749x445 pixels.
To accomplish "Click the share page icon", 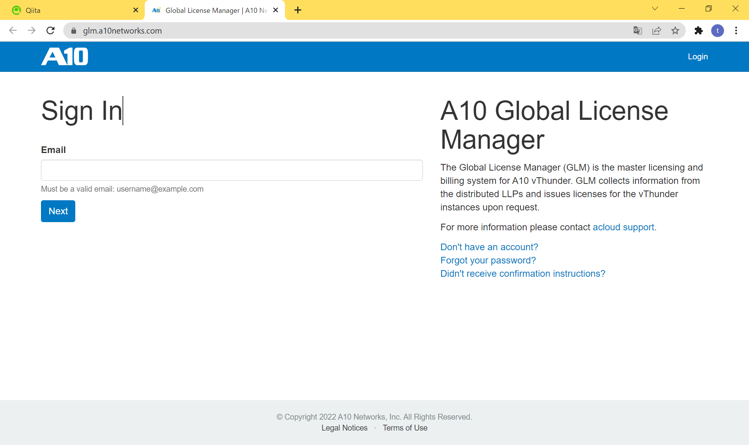I will click(657, 30).
